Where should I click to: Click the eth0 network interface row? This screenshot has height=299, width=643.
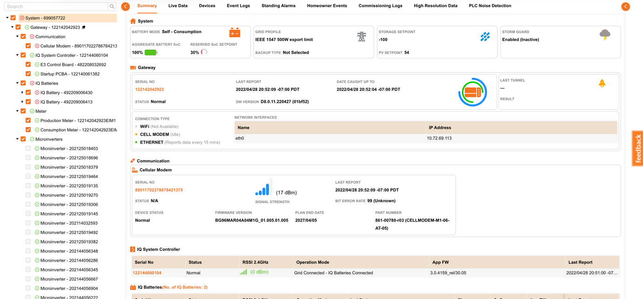pos(426,138)
